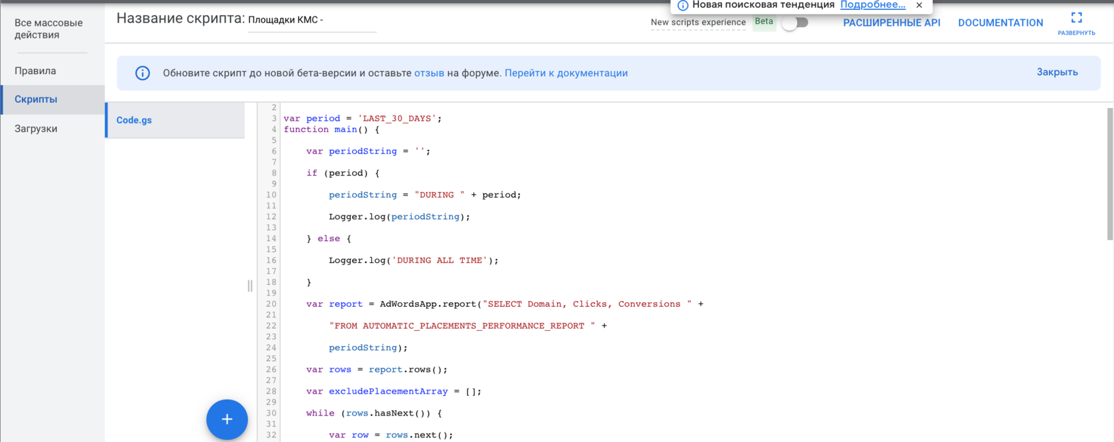Click the script name input field

pos(312,21)
